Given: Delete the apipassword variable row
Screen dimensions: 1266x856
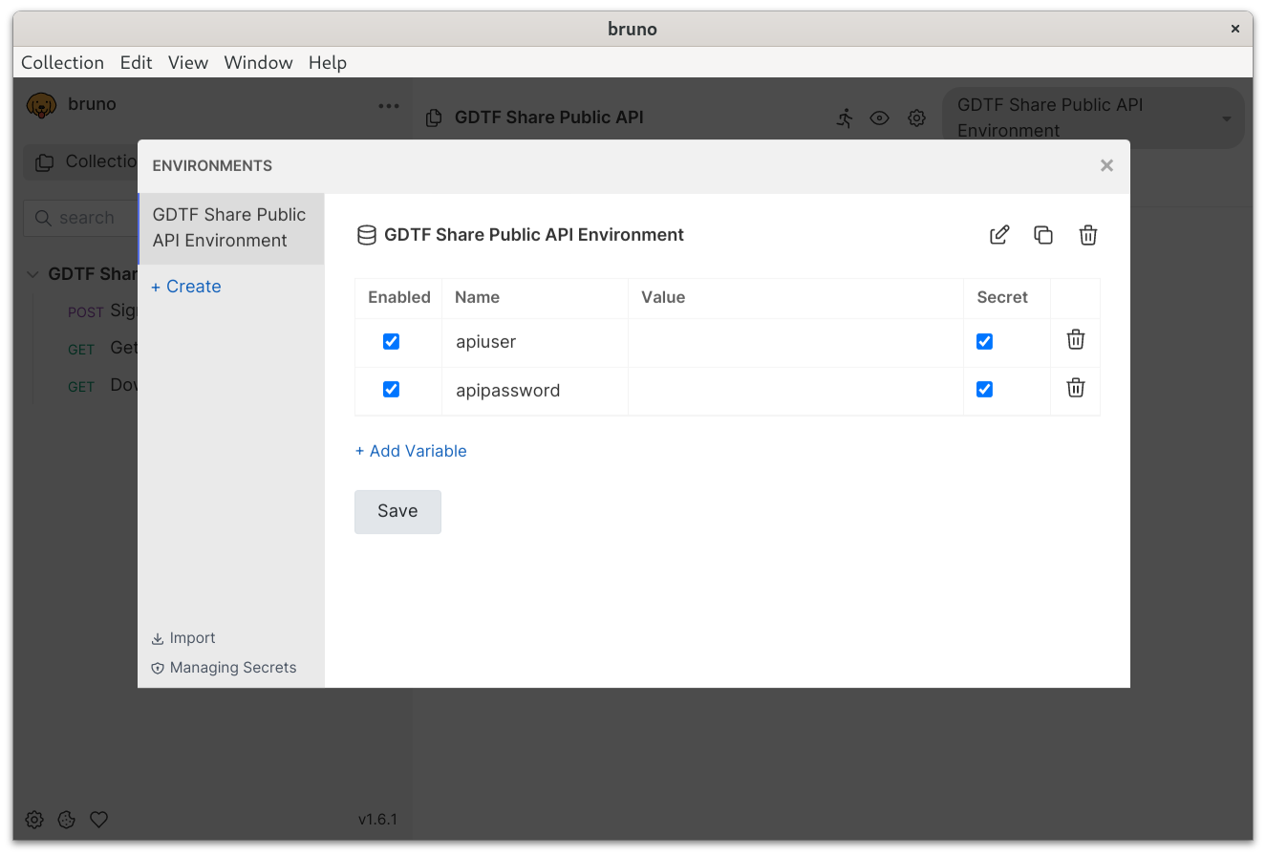Looking at the screenshot, I should click(x=1076, y=387).
